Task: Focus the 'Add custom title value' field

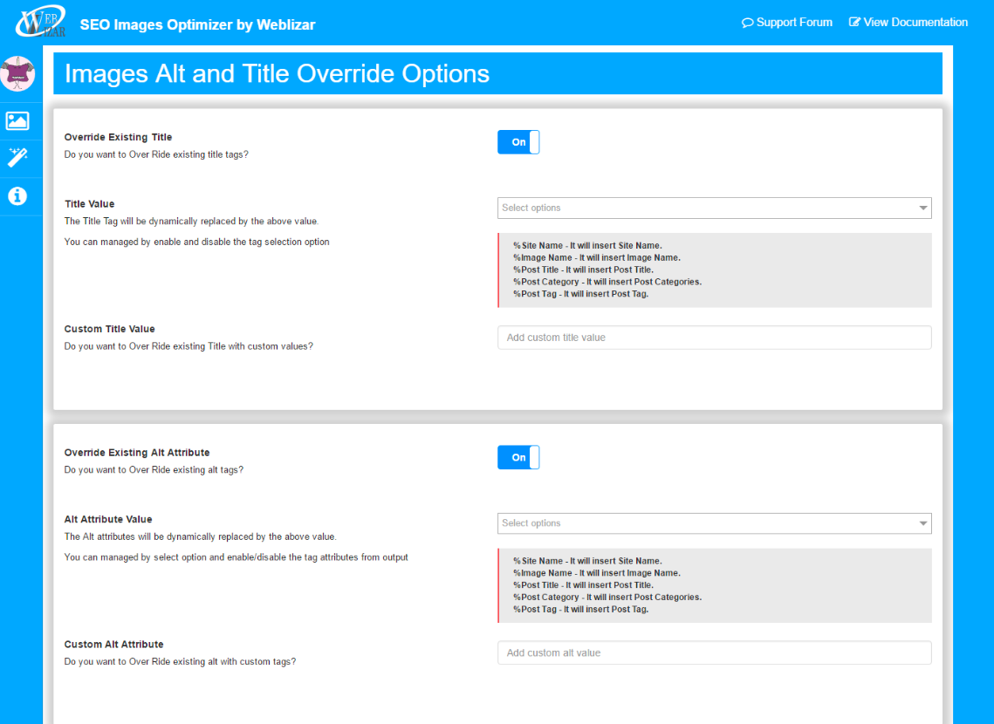Action: [x=714, y=338]
